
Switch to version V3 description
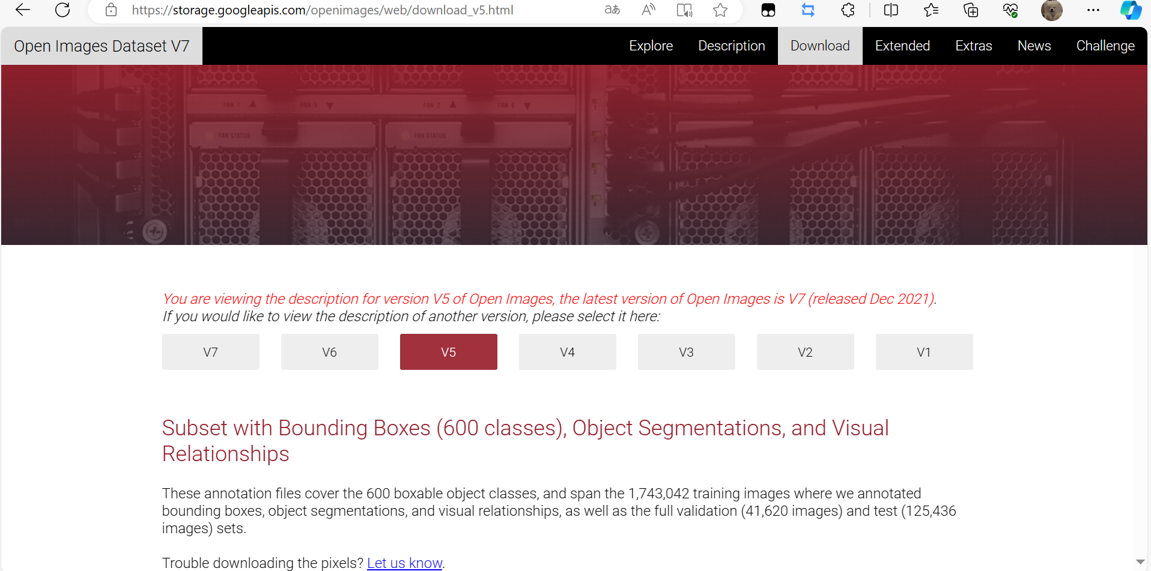click(x=687, y=352)
